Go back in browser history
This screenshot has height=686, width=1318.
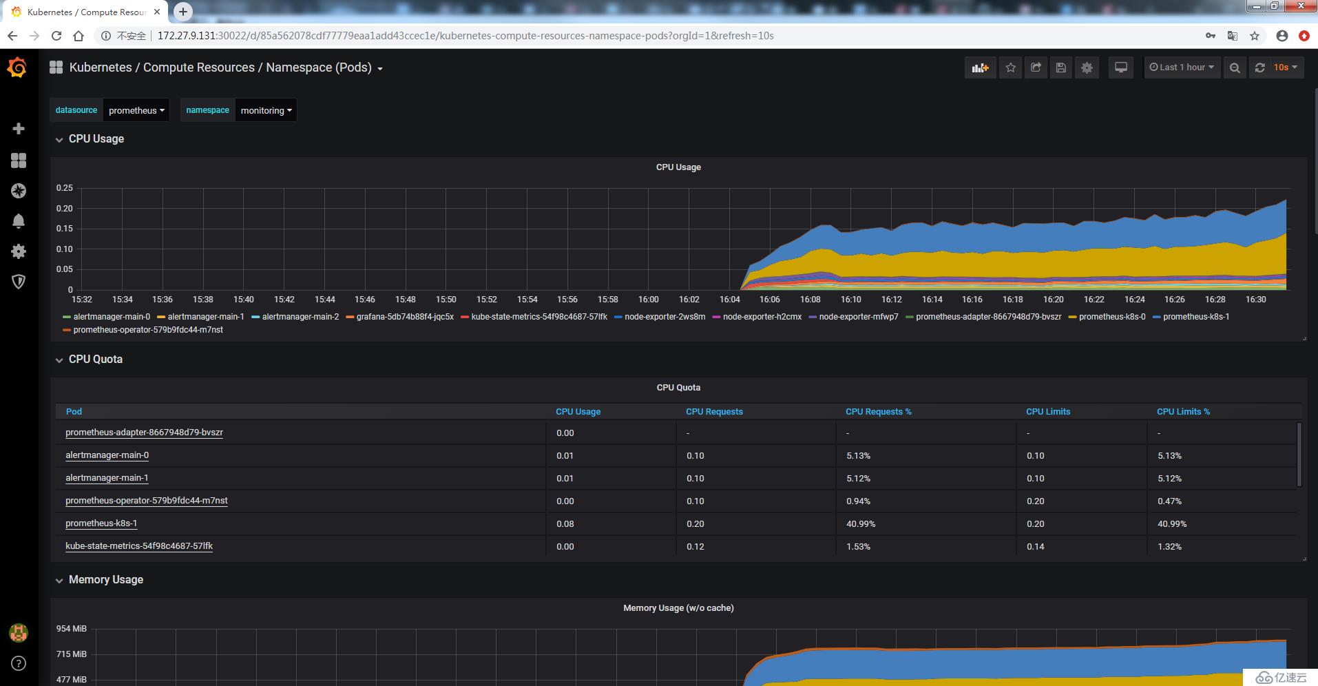(12, 36)
